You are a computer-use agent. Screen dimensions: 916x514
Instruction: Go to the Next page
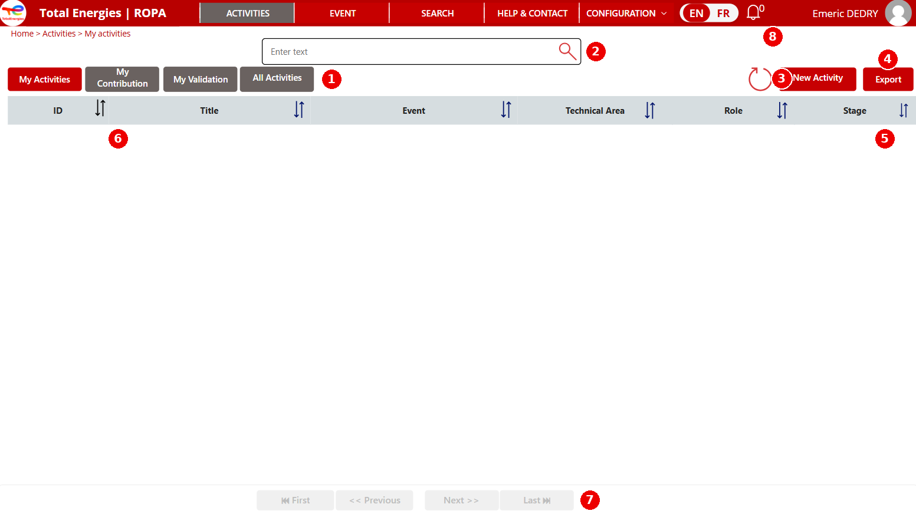(461, 500)
